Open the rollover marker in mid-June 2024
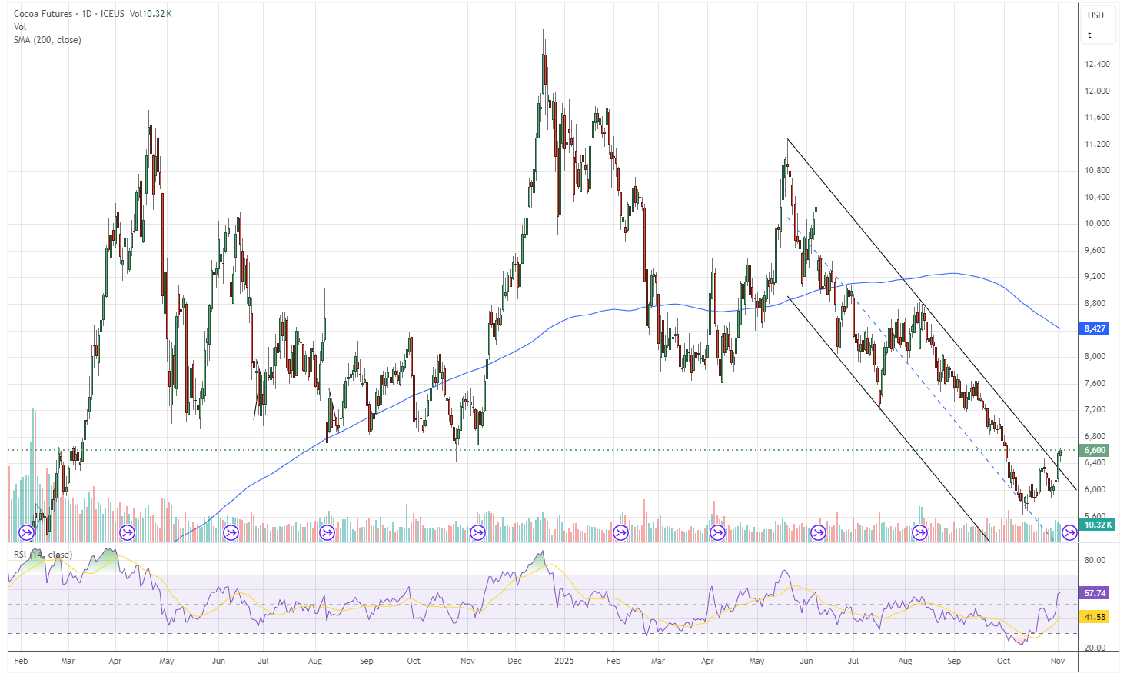This screenshot has width=1127, height=680. pyautogui.click(x=231, y=532)
